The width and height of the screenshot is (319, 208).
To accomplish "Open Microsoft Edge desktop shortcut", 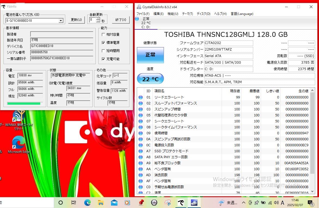I will [19, 145].
